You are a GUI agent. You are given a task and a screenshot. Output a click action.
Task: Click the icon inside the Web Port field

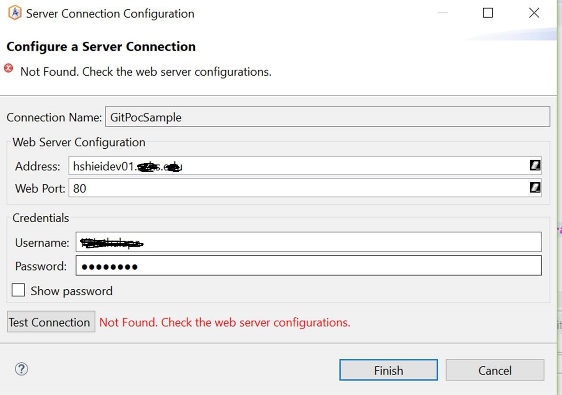click(535, 187)
